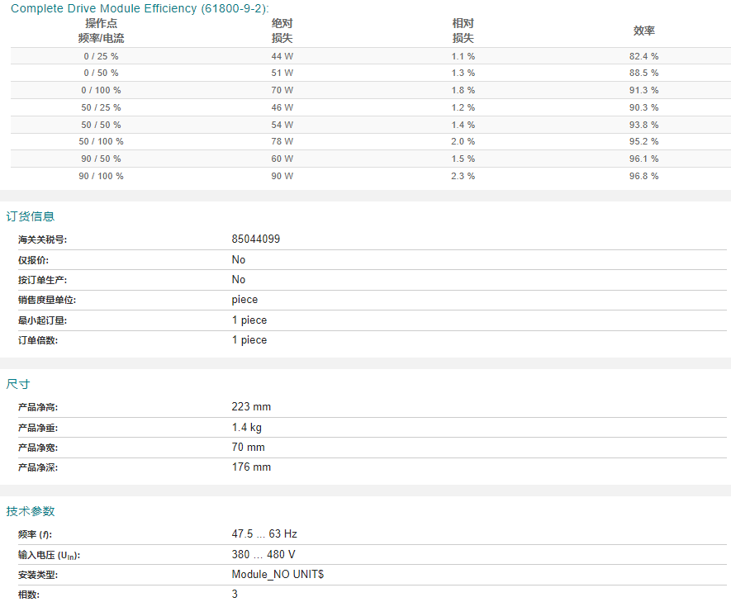
Task: Click the 最小起订量 value 1 piece
Action: pyautogui.click(x=249, y=320)
